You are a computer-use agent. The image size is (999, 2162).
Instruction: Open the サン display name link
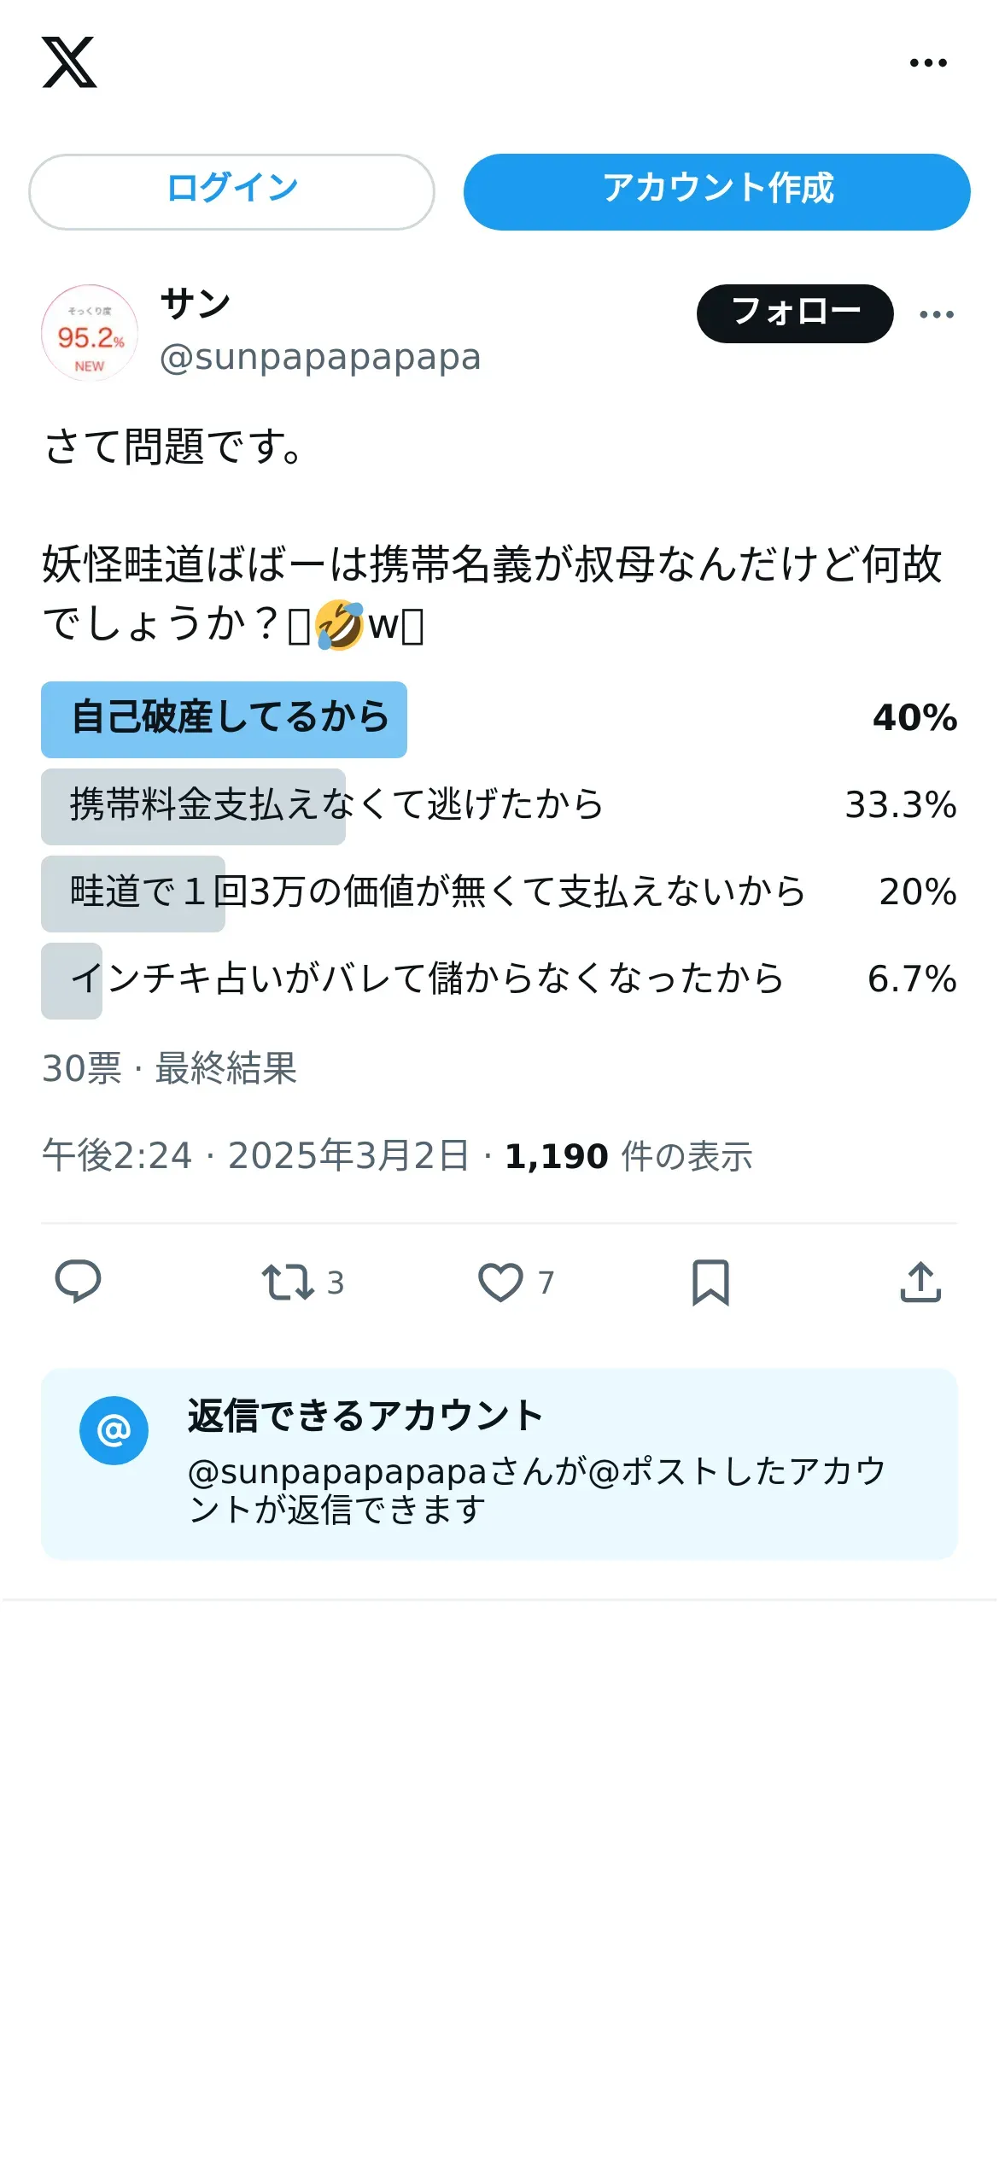(196, 304)
